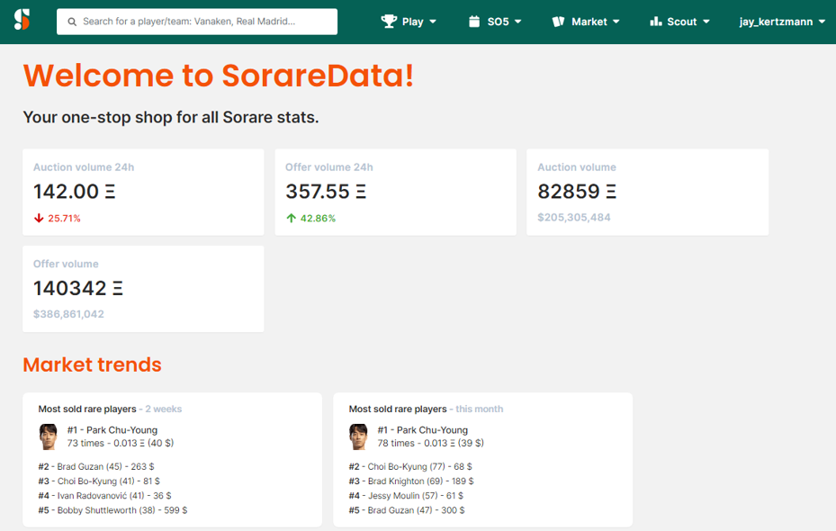Click the Market trends heading

pyautogui.click(x=92, y=364)
